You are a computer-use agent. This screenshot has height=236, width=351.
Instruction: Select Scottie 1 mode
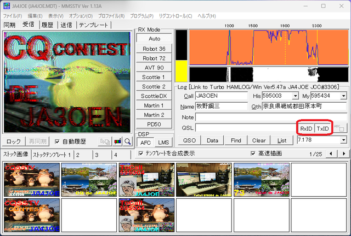pyautogui.click(x=154, y=77)
